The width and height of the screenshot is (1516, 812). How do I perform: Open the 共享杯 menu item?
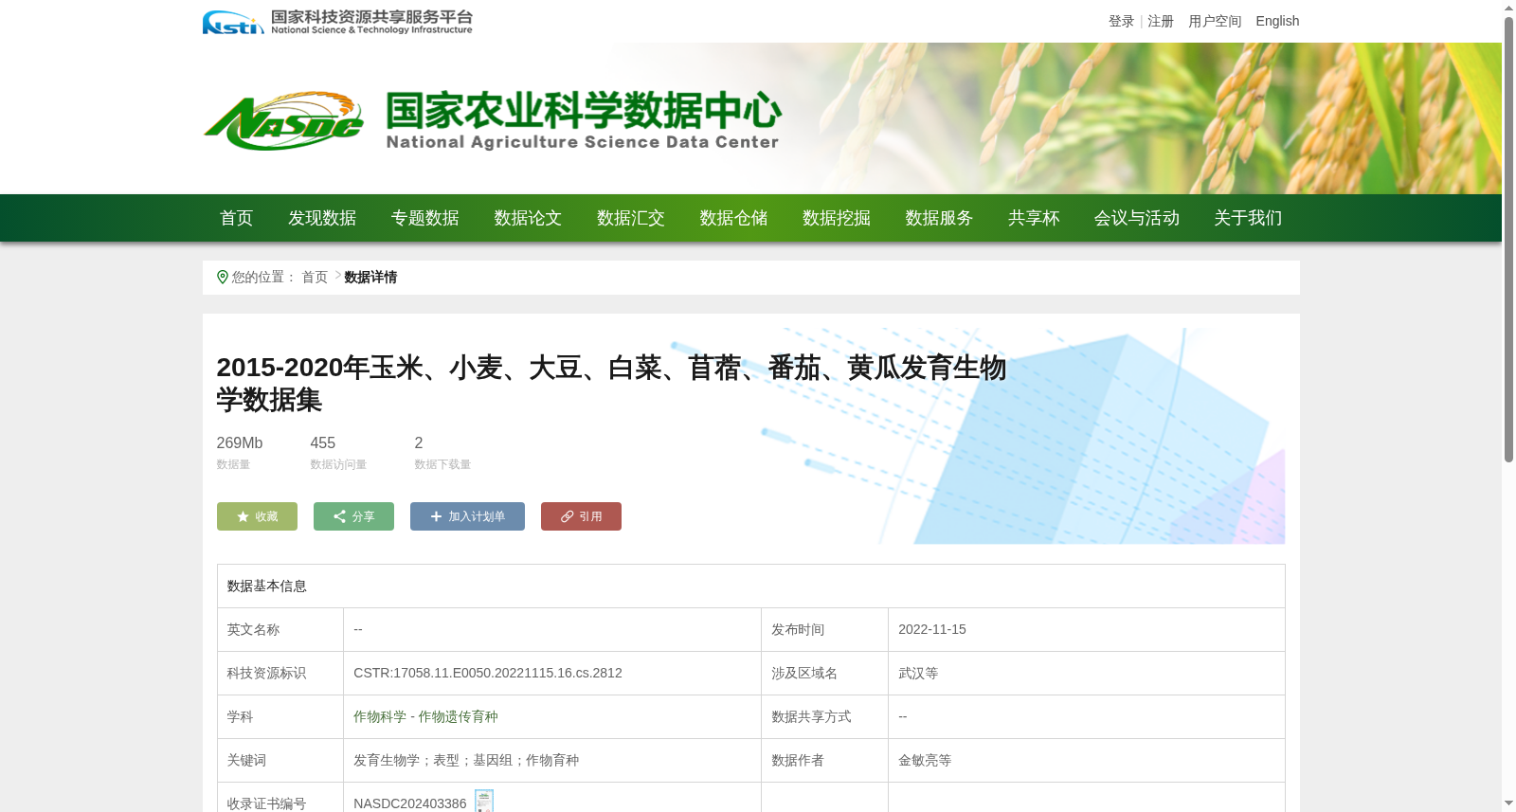point(1034,218)
